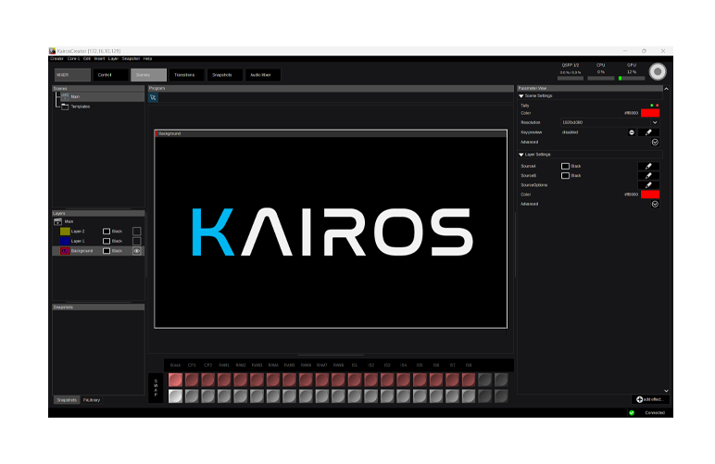Click the SWAP button beside crossbar
This screenshot has height=464, width=715.
[x=156, y=388]
